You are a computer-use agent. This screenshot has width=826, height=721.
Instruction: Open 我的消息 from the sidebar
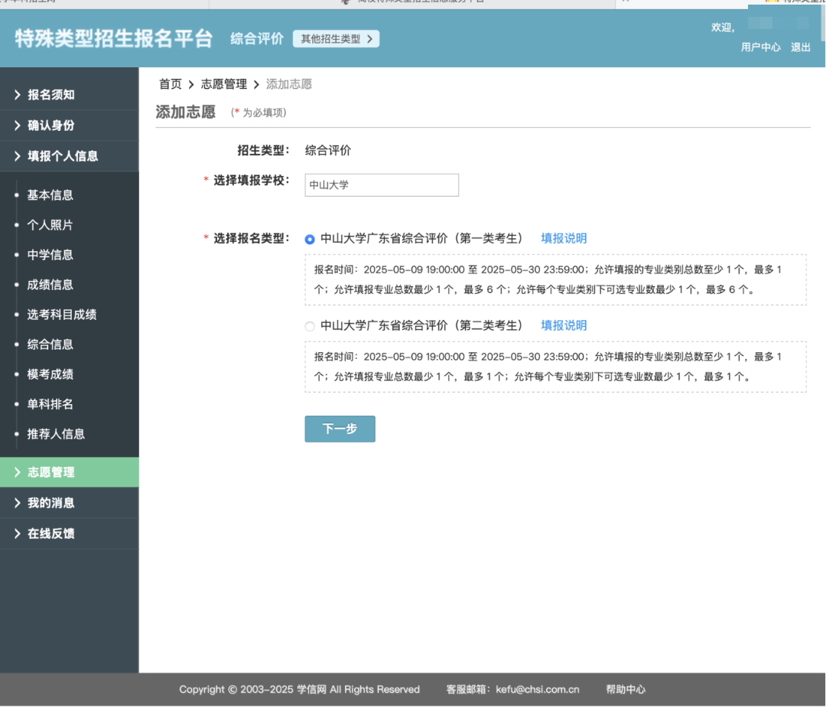[x=46, y=503]
